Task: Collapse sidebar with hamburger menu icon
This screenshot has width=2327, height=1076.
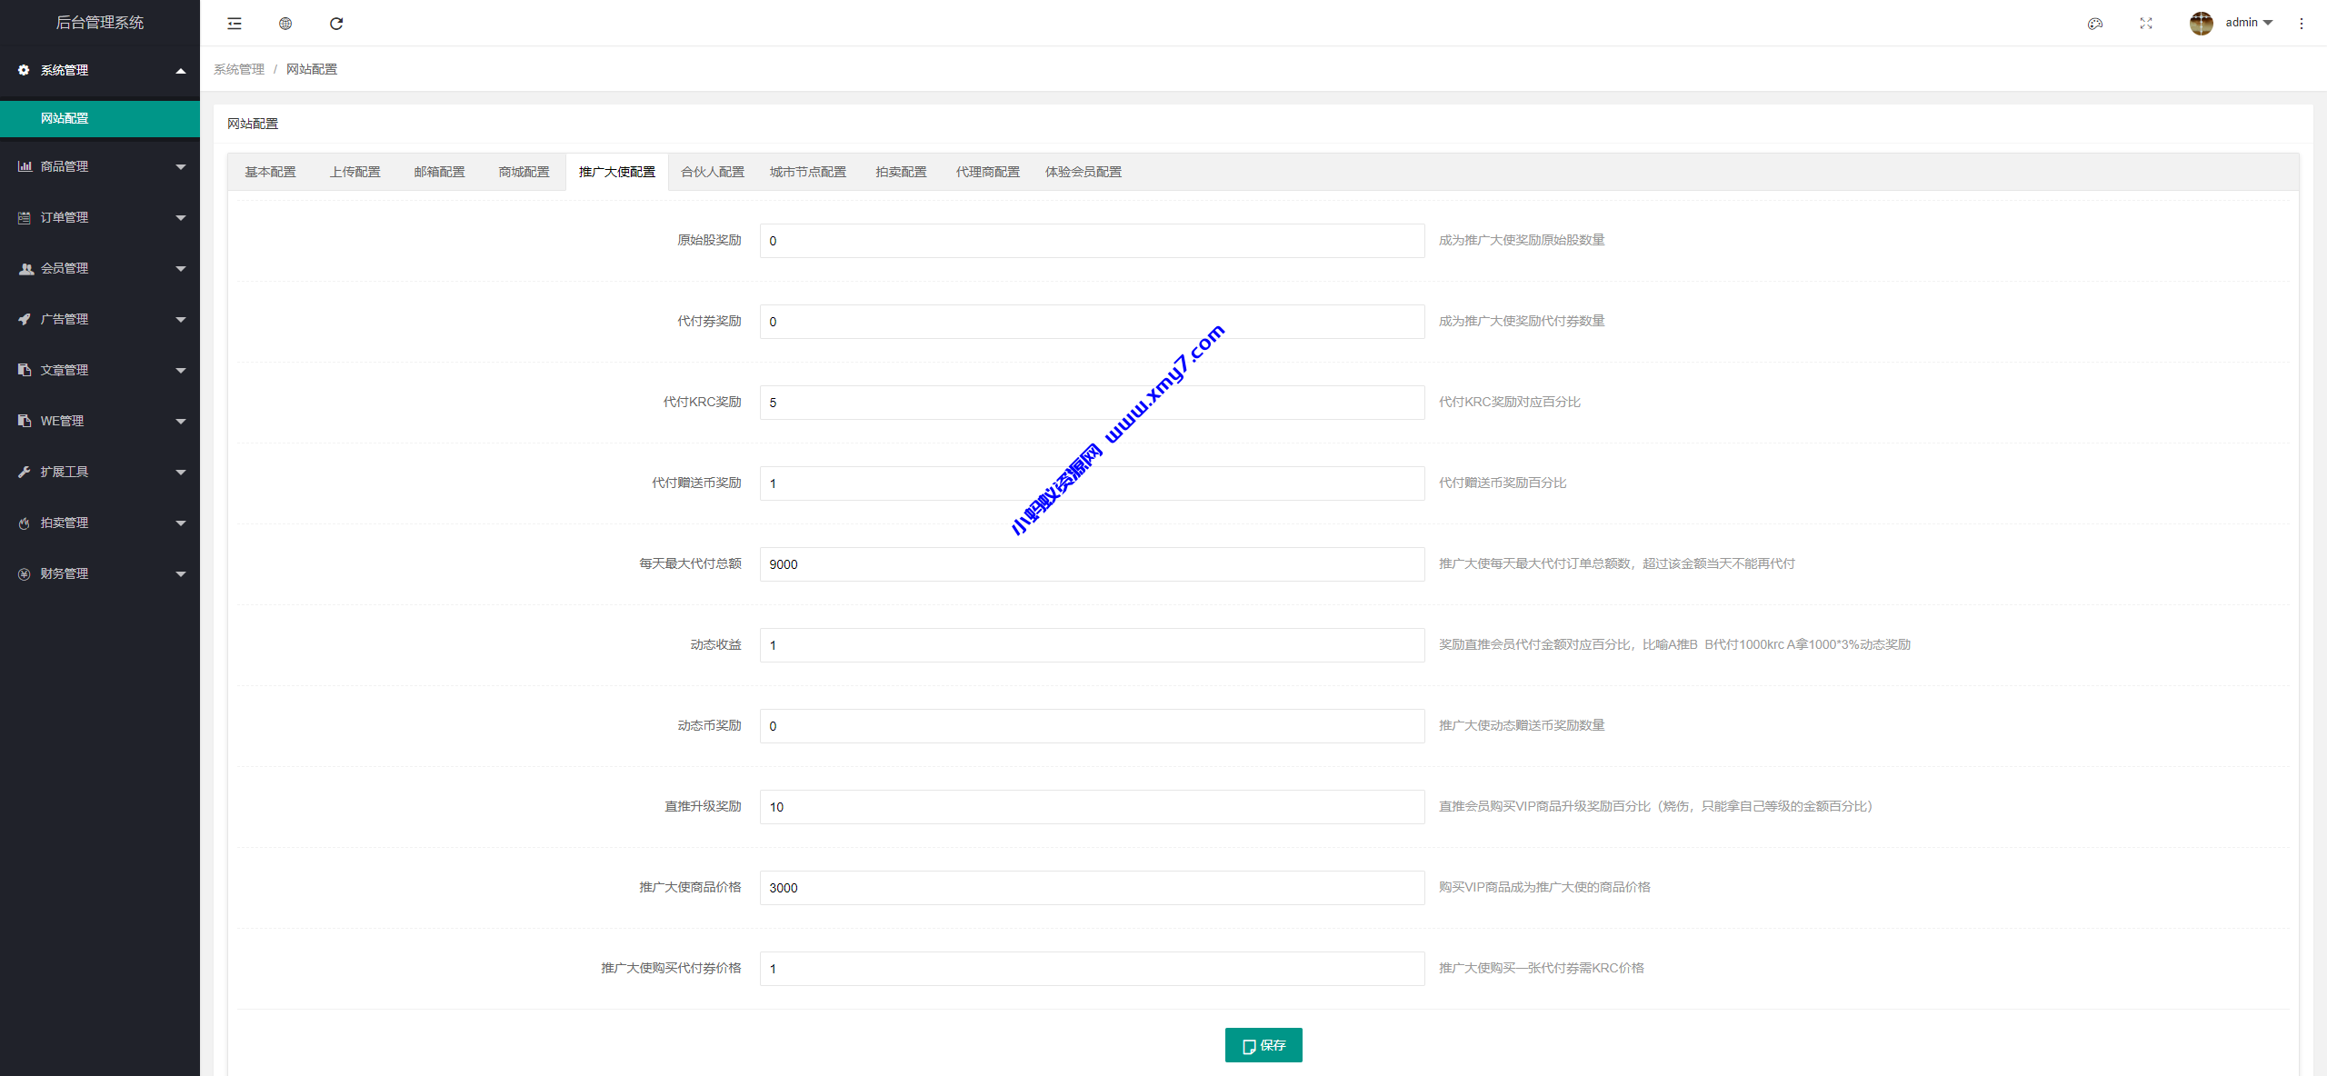Action: (235, 24)
